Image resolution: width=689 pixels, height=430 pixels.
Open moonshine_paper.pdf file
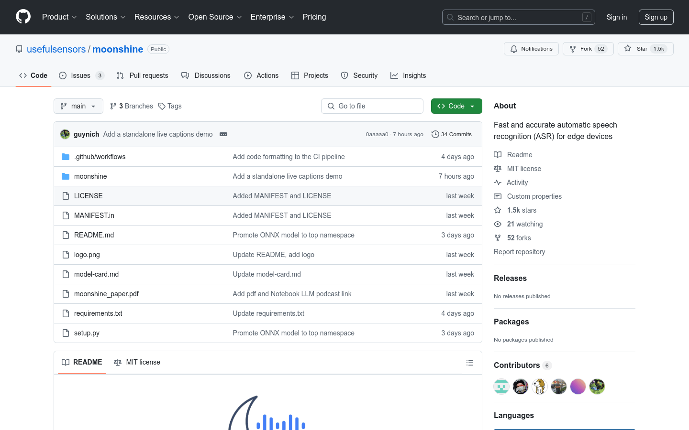click(106, 294)
